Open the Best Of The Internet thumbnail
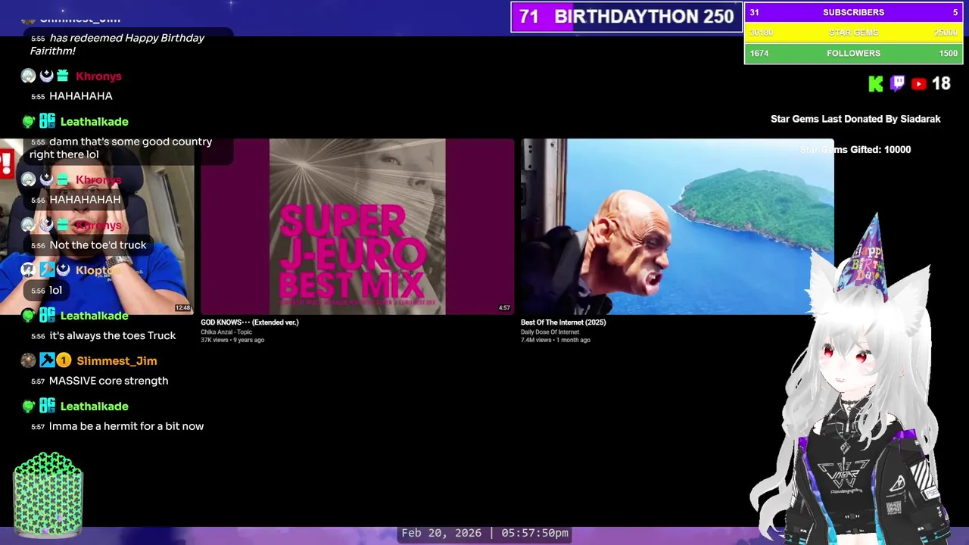This screenshot has height=545, width=969. 677,226
